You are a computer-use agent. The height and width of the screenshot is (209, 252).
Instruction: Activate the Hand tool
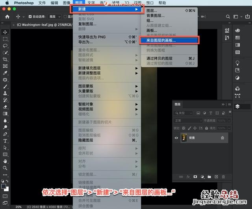tap(5, 161)
